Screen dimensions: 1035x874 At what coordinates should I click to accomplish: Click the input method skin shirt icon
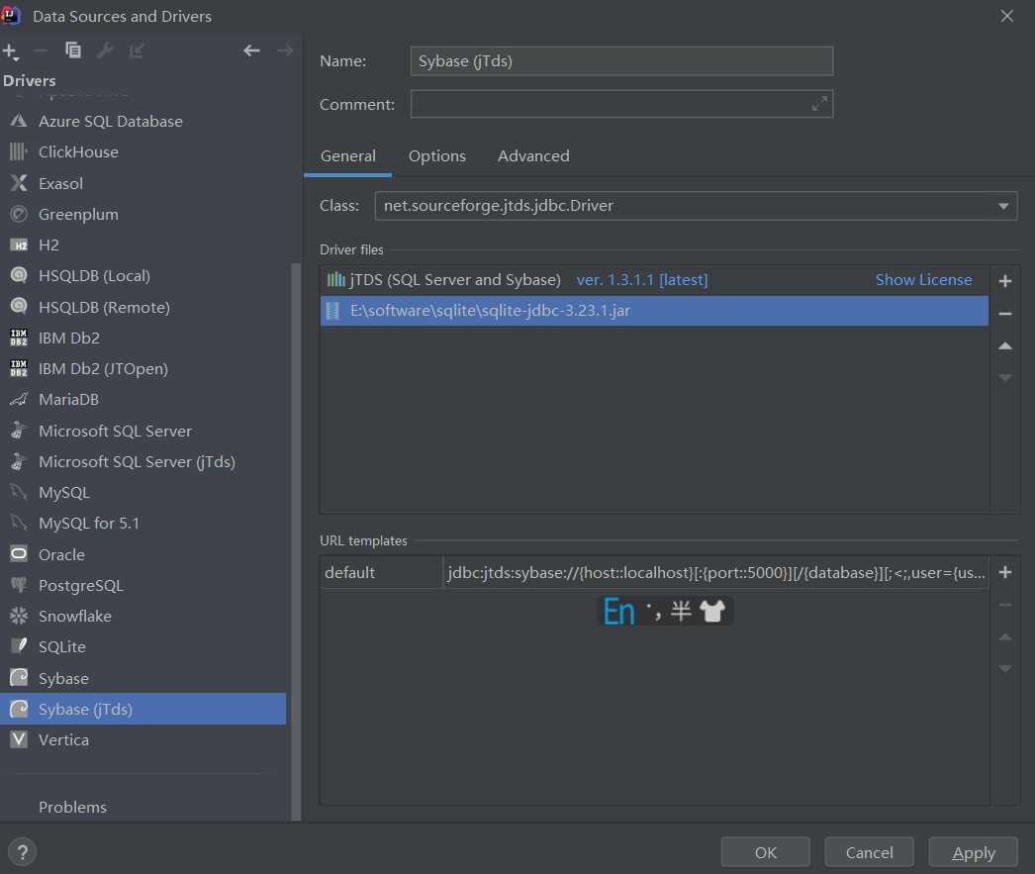click(x=712, y=611)
